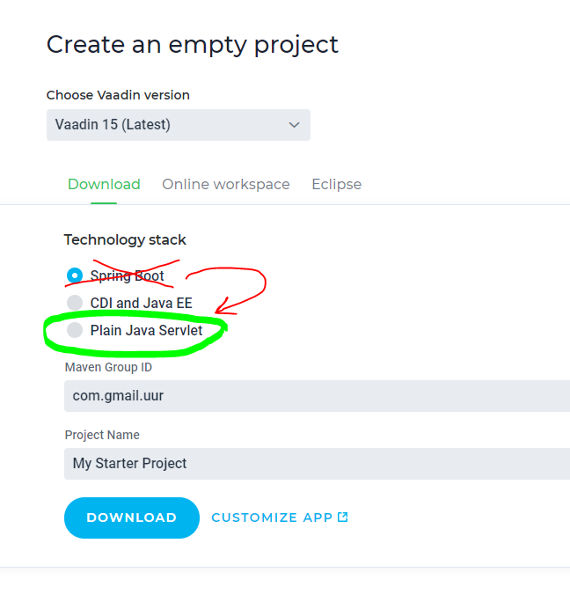Viewport: 570px width, 602px height.
Task: Open the Online workspace tab
Action: coord(225,184)
